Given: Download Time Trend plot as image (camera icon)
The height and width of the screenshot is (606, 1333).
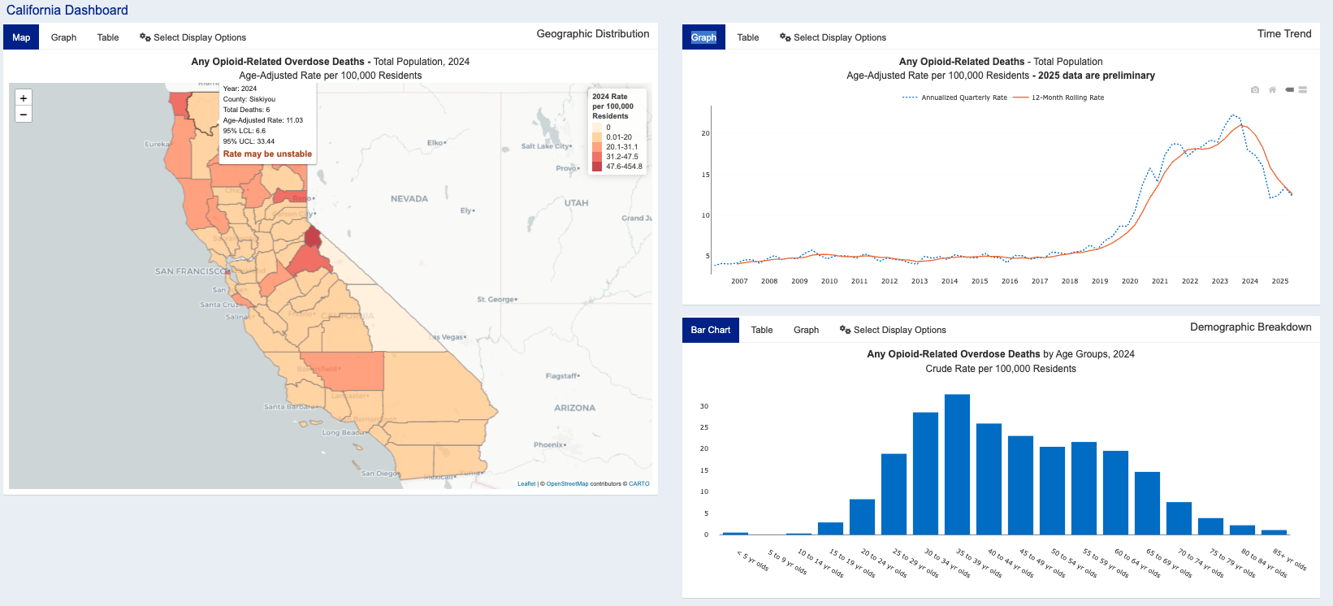Looking at the screenshot, I should point(1255,90).
